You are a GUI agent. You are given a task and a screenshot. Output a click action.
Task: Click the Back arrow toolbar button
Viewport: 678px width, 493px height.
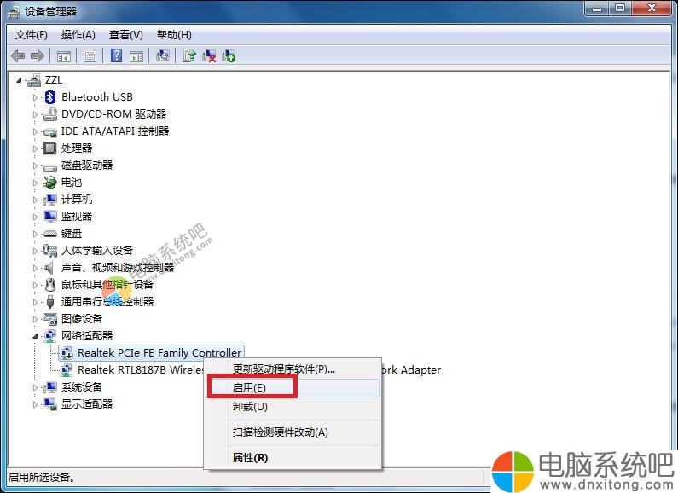[18, 55]
